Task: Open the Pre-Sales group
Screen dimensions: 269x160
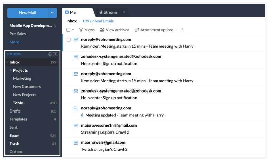Action: click(18, 34)
